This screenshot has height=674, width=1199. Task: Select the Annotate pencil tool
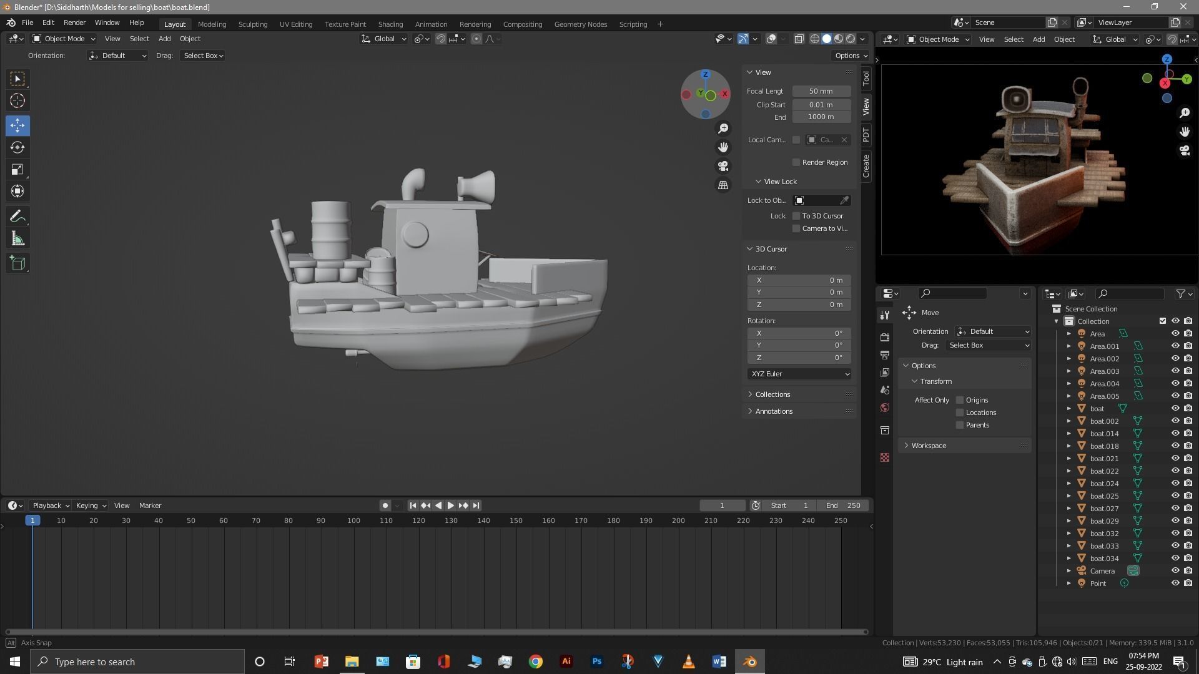(x=17, y=217)
